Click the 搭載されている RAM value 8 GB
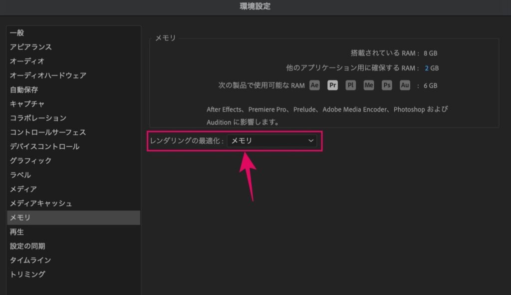Screen dimensions: 511x295 [x=430, y=53]
